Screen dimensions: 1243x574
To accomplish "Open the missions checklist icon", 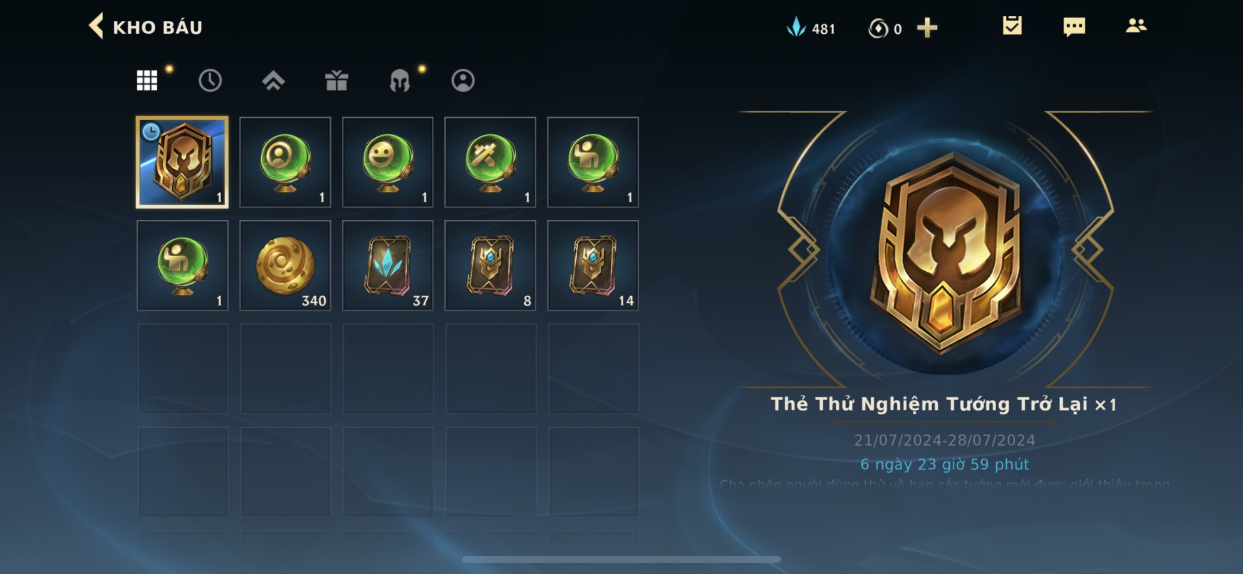I will click(x=1012, y=25).
